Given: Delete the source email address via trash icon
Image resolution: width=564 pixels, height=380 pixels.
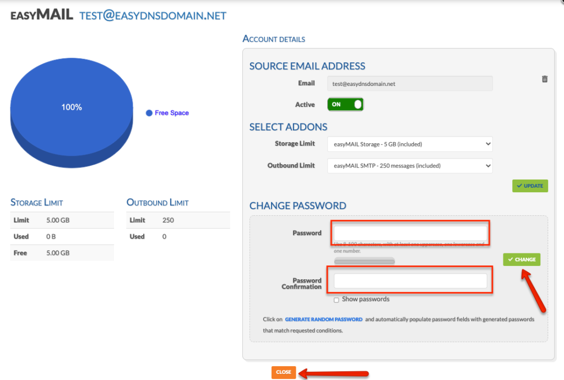Looking at the screenshot, I should (x=545, y=80).
